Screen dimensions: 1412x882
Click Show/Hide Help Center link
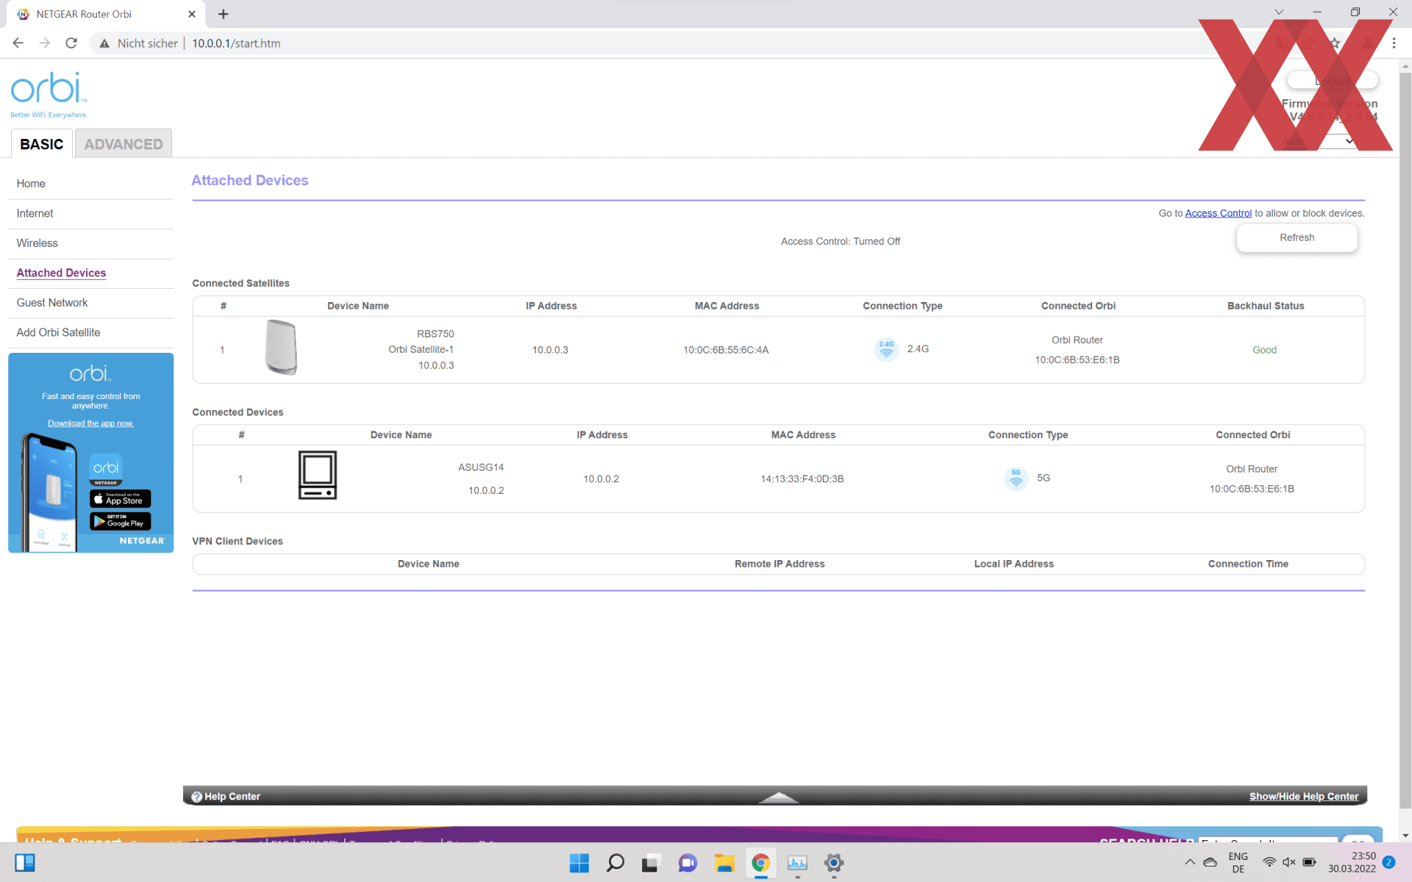coord(1303,797)
